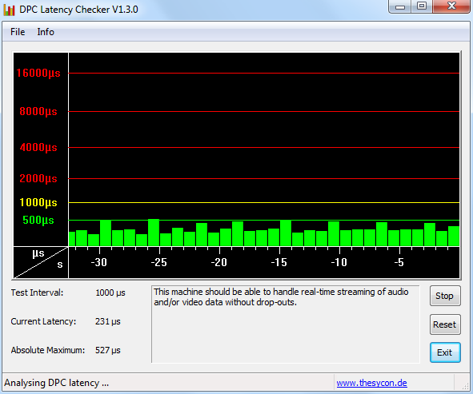The width and height of the screenshot is (473, 394).
Task: Click the 4000µs axis label
Action: point(38,147)
